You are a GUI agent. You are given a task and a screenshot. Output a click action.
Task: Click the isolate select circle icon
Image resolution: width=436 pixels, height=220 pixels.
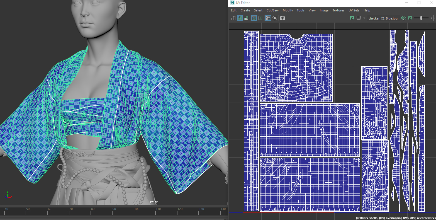(275, 18)
